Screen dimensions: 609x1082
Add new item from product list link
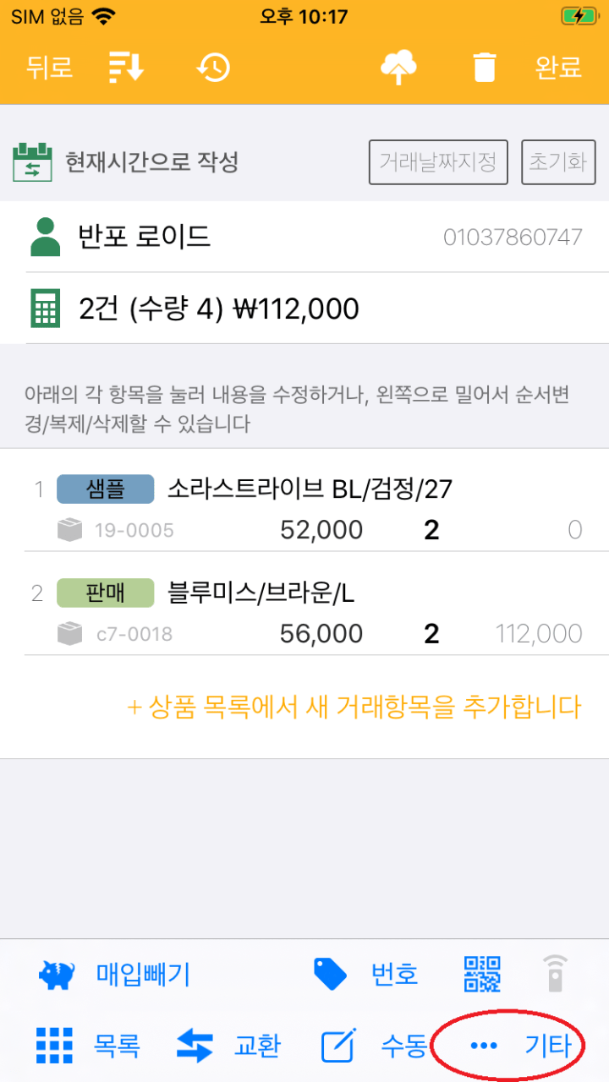click(x=354, y=707)
